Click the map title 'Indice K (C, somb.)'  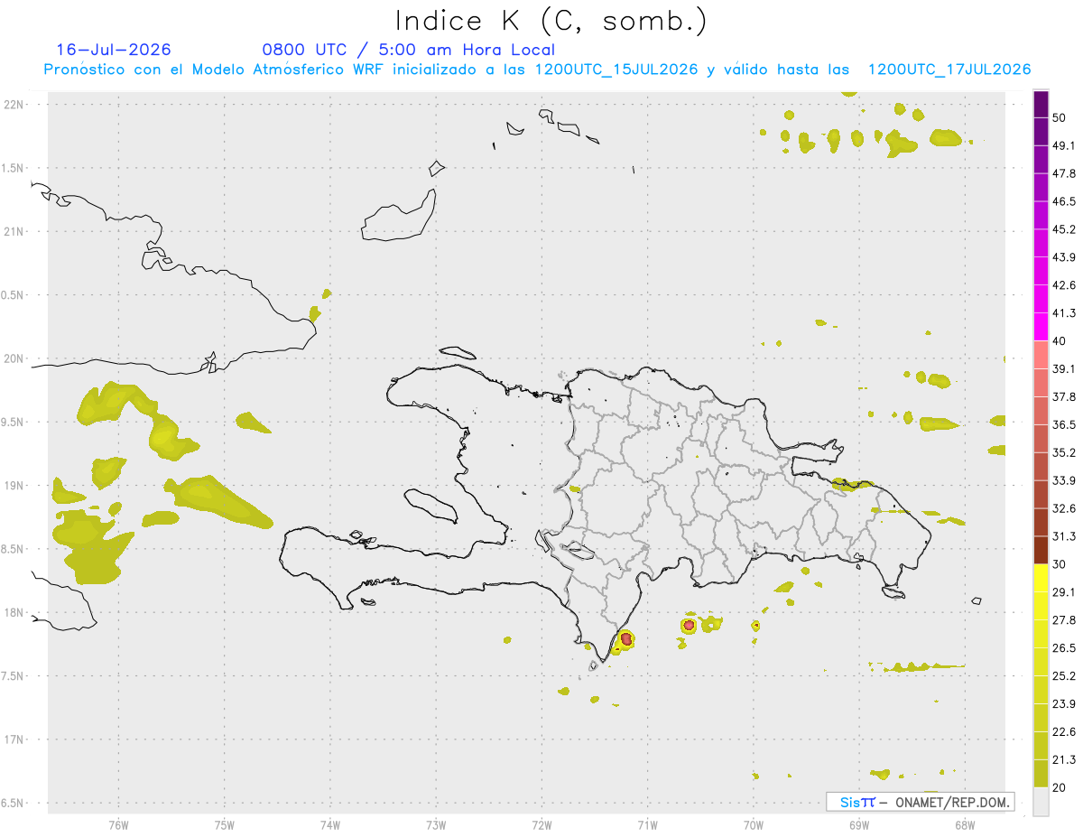pos(551,21)
